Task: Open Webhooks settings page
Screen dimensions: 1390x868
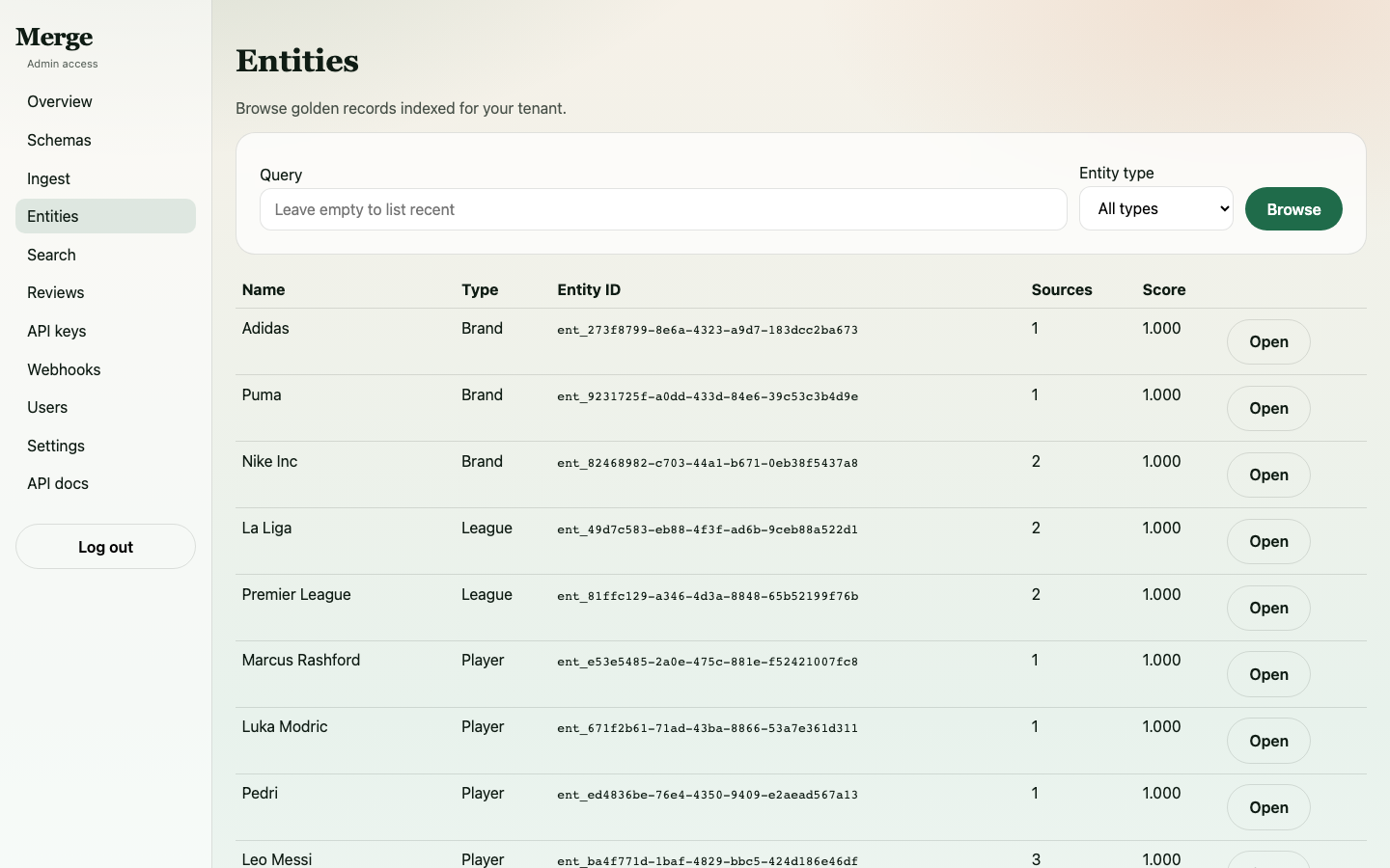Action: point(105,369)
